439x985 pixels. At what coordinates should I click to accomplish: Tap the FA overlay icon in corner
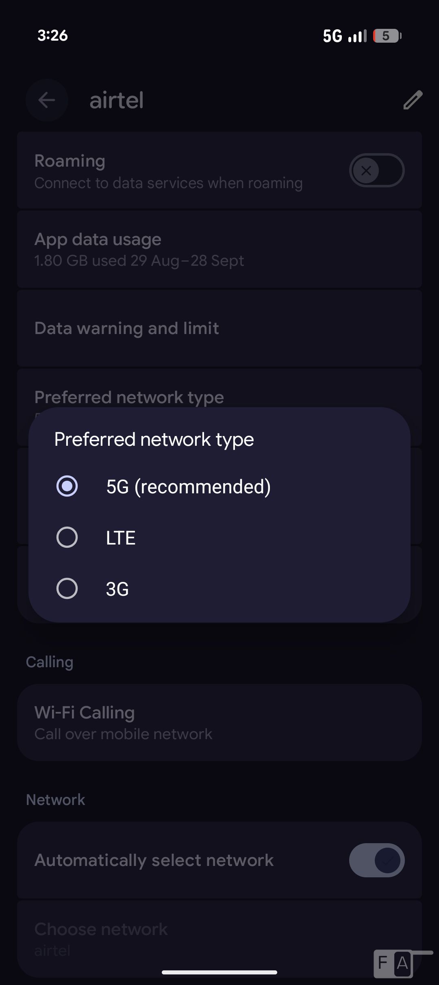click(393, 963)
